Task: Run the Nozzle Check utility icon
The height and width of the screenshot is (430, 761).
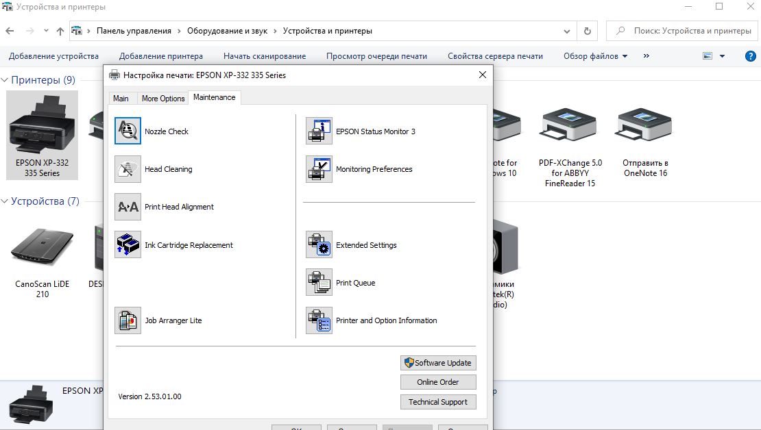Action: click(x=128, y=131)
